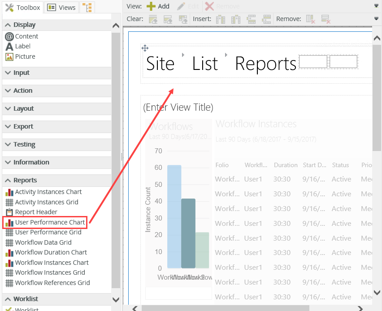Viewport: 382px width, 311px height.
Task: Open the tree layout tab icon
Action: pyautogui.click(x=87, y=7)
